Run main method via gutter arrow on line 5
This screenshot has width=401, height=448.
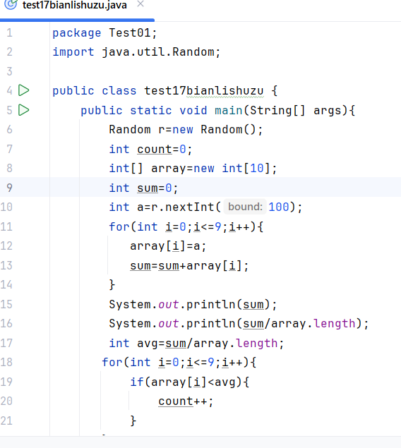coord(24,110)
